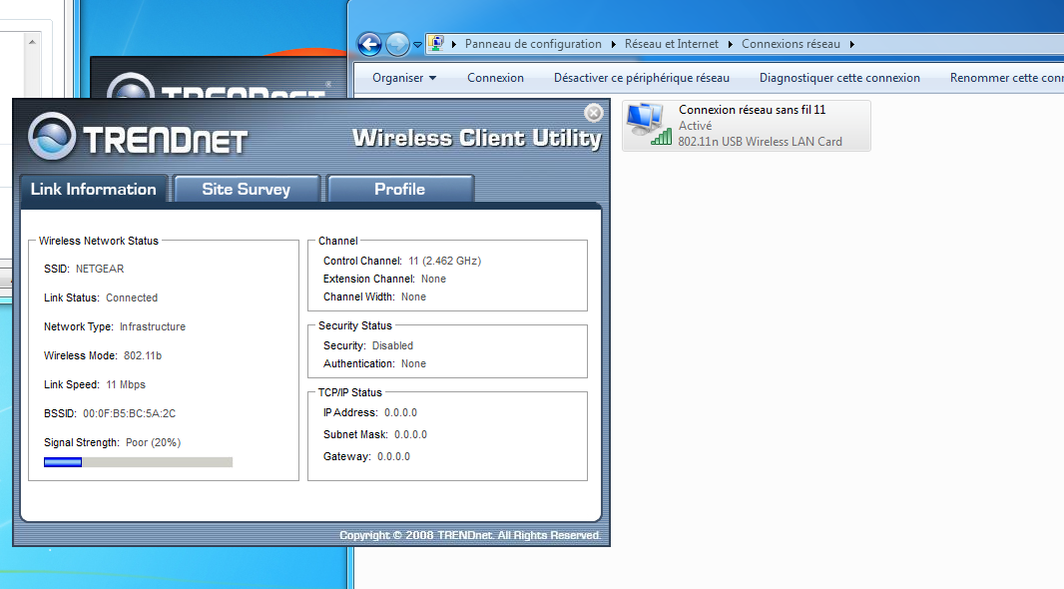Click the Gateway value 0.0.0.0
This screenshot has width=1064, height=589.
(393, 456)
